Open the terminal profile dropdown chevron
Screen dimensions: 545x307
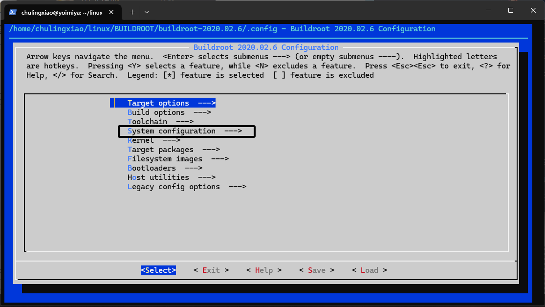147,12
